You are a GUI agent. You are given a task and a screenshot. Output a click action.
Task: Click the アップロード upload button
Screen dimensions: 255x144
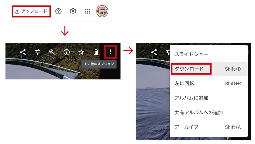31,11
